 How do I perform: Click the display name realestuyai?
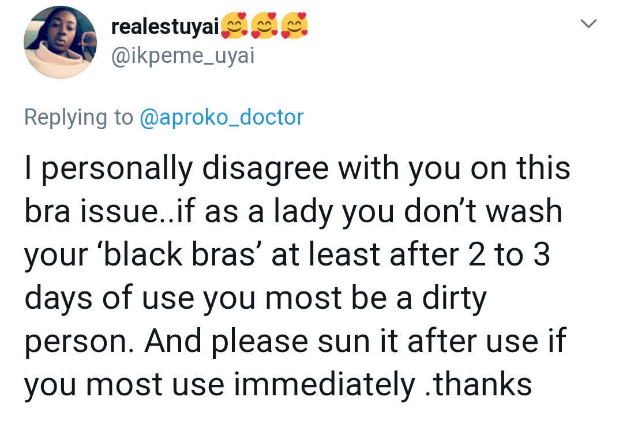click(163, 27)
